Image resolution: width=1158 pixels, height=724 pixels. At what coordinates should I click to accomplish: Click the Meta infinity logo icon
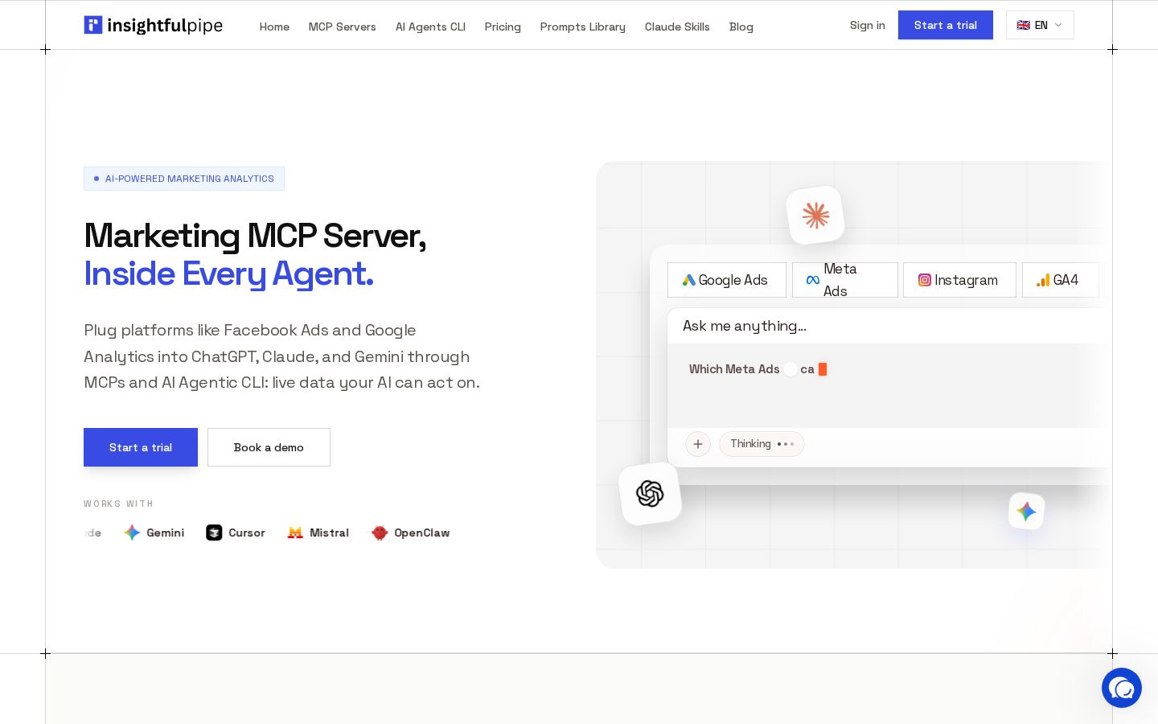(813, 280)
